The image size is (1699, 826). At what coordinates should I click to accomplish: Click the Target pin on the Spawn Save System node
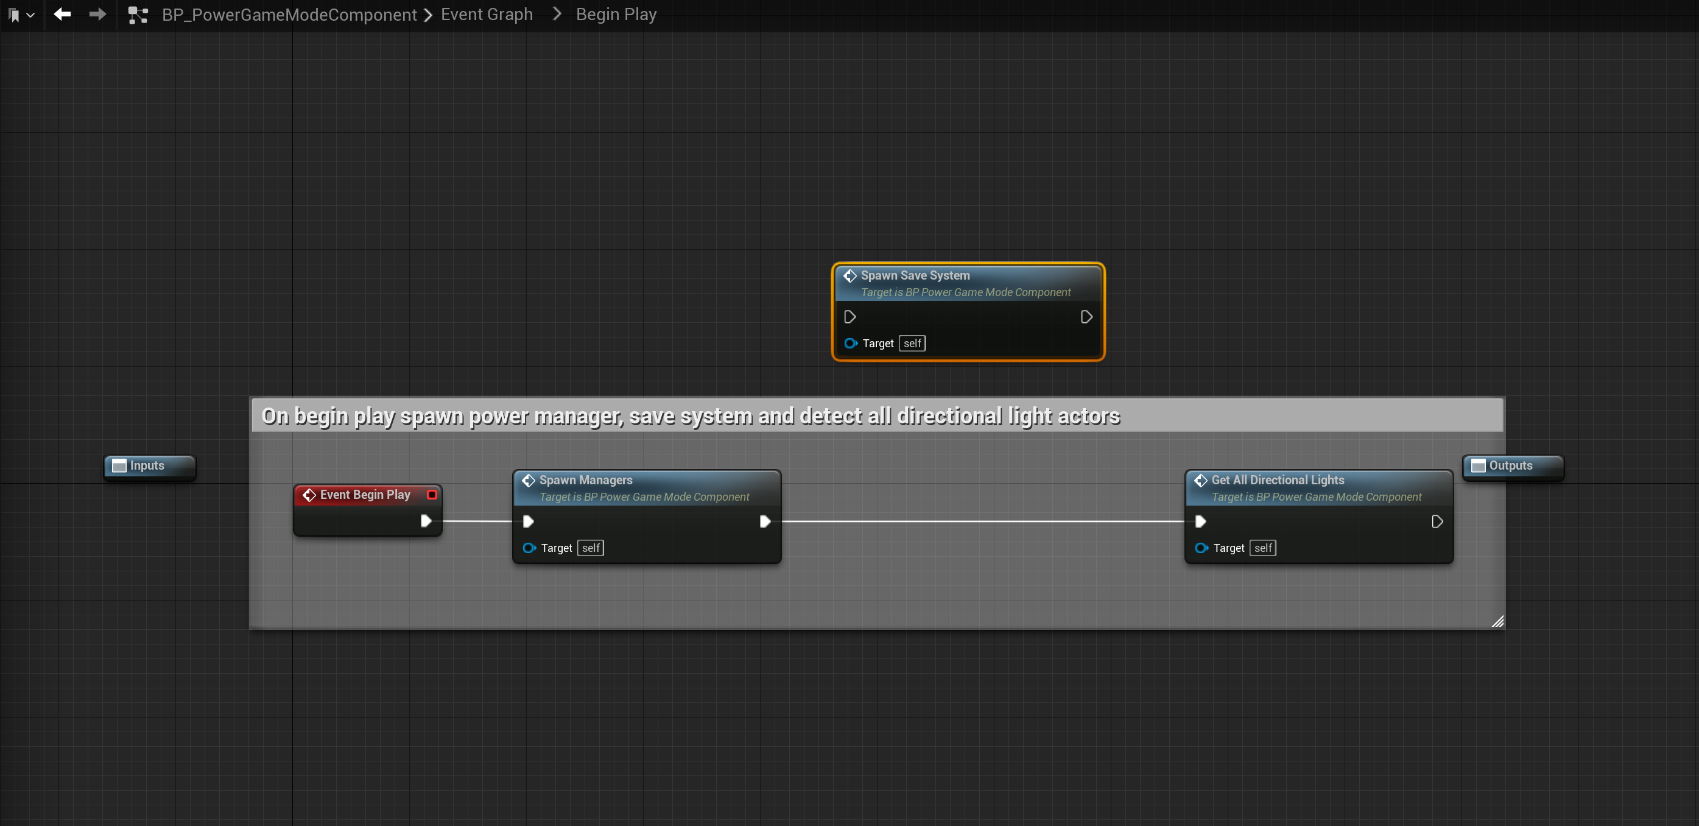850,343
